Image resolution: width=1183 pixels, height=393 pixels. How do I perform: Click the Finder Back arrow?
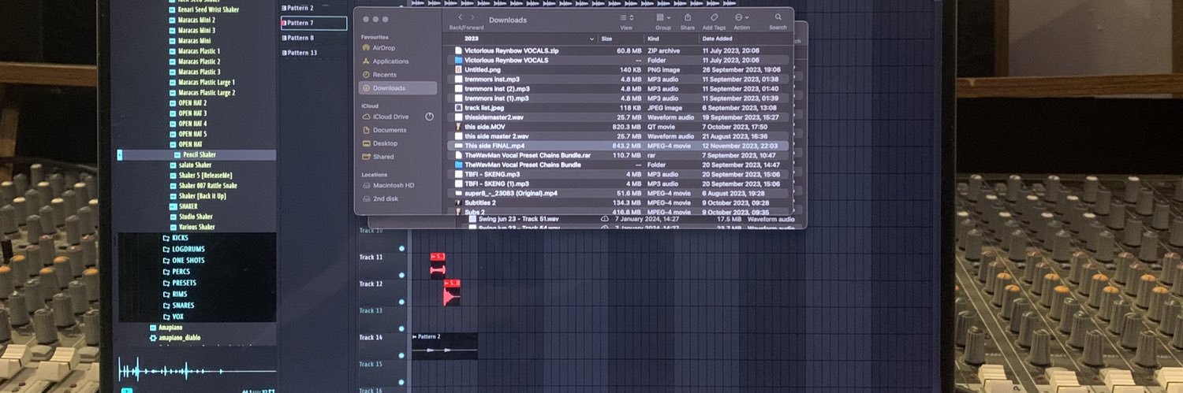click(x=460, y=17)
